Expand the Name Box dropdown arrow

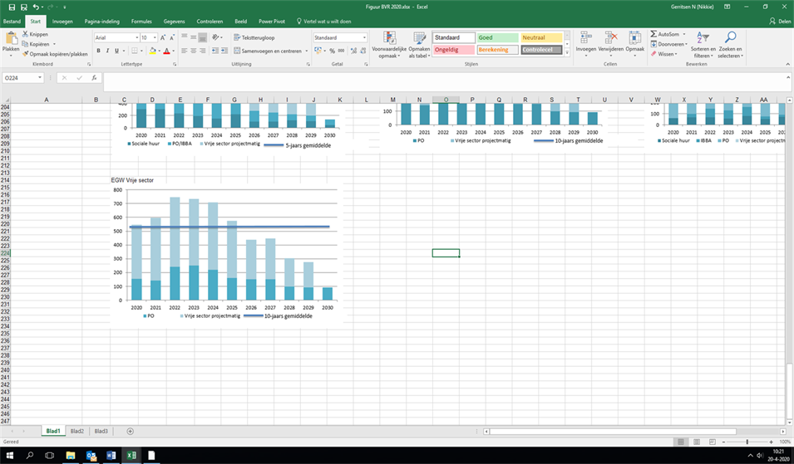(41, 78)
